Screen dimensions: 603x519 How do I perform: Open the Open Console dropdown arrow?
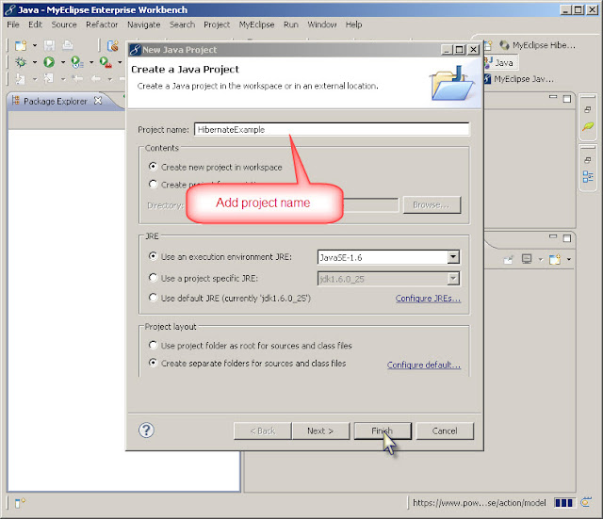[569, 260]
